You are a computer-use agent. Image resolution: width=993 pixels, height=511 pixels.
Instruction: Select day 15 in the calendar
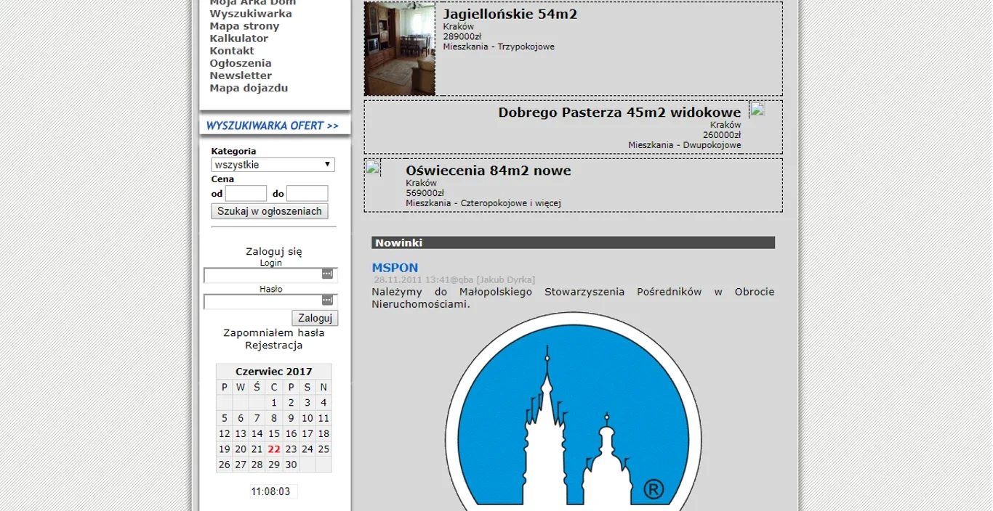point(274,434)
